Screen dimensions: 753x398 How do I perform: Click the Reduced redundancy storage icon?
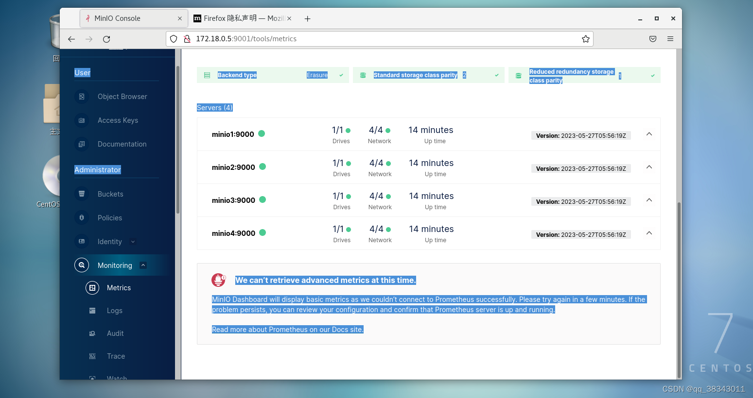[x=518, y=76]
